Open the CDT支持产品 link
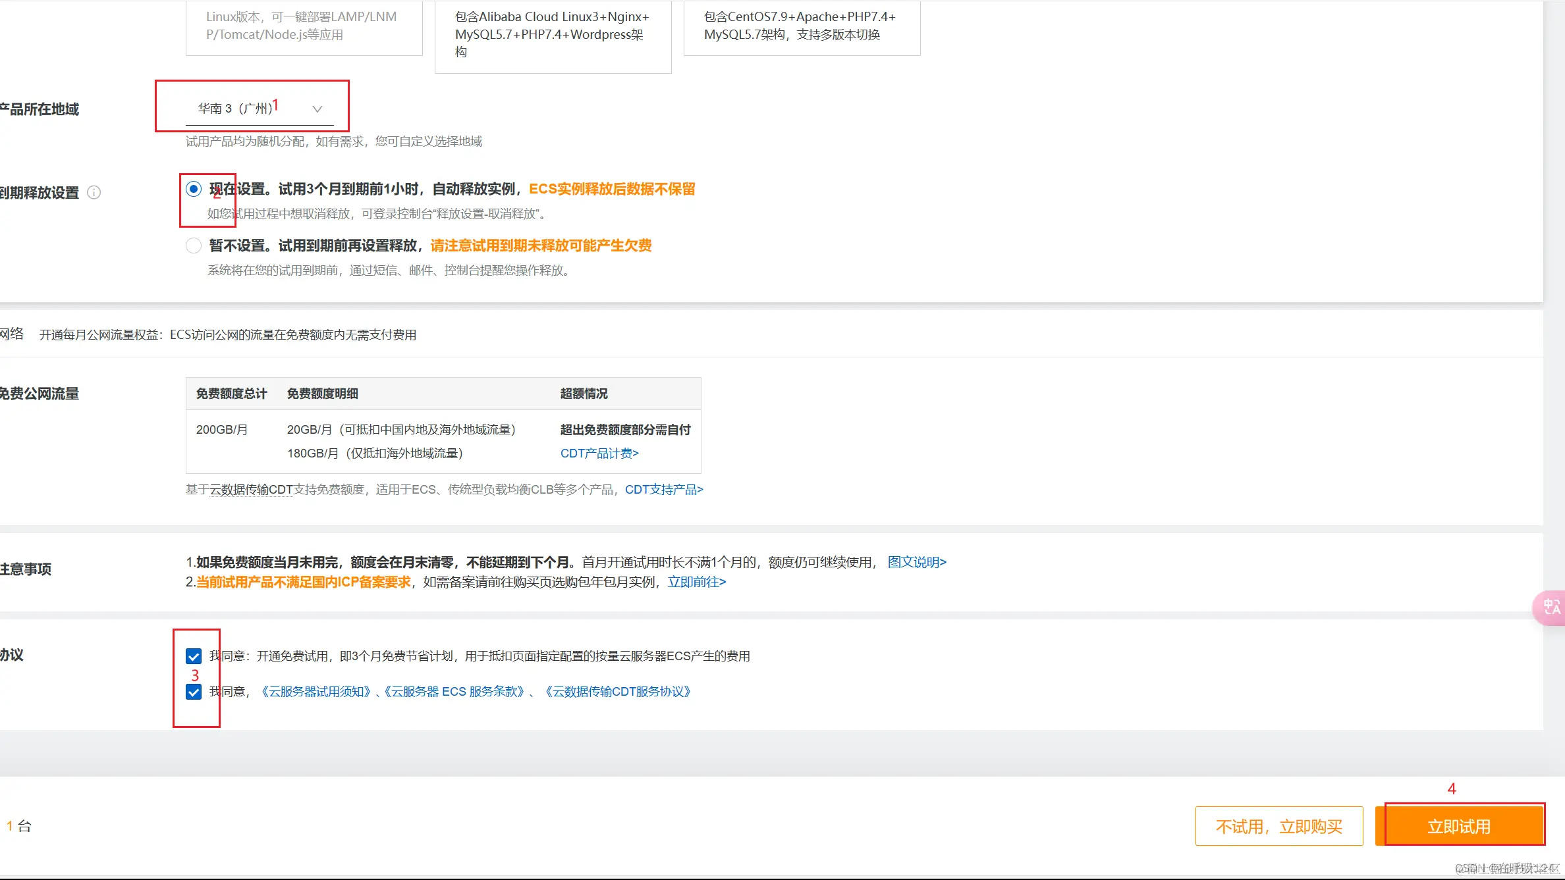The height and width of the screenshot is (880, 1565). pyautogui.click(x=663, y=490)
